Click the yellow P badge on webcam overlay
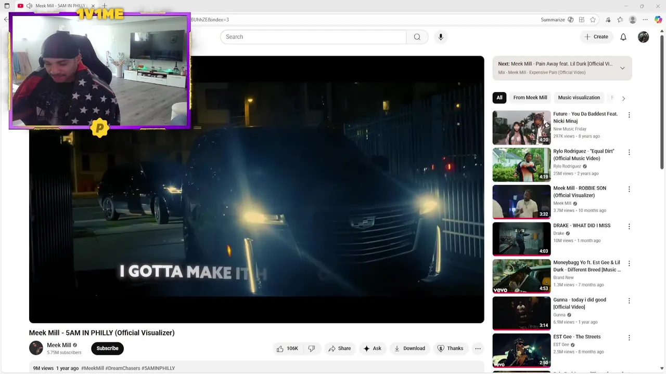The width and height of the screenshot is (666, 374). point(99,128)
